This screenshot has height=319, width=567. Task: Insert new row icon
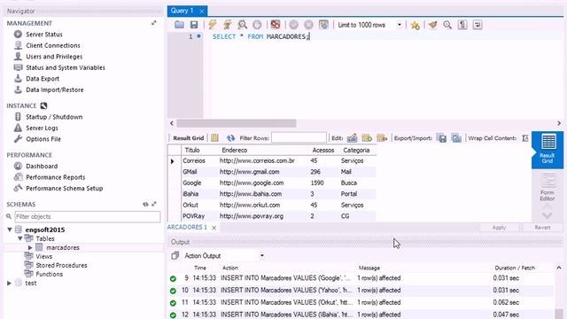tap(367, 138)
